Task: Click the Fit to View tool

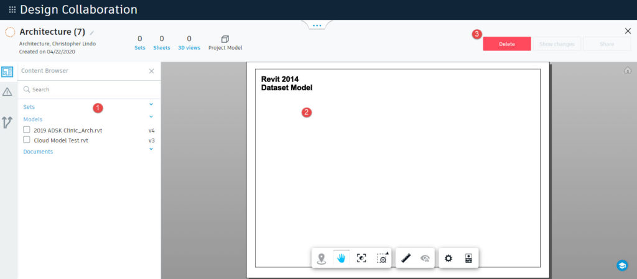Action: click(361, 258)
